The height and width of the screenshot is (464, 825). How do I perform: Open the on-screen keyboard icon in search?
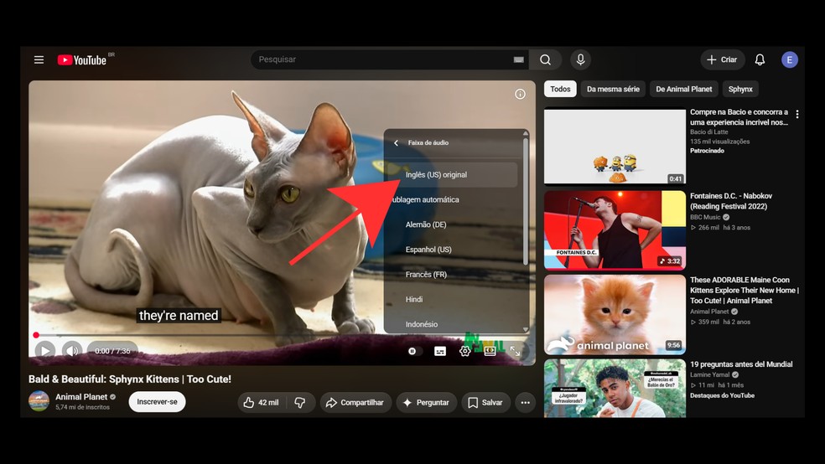(x=518, y=60)
